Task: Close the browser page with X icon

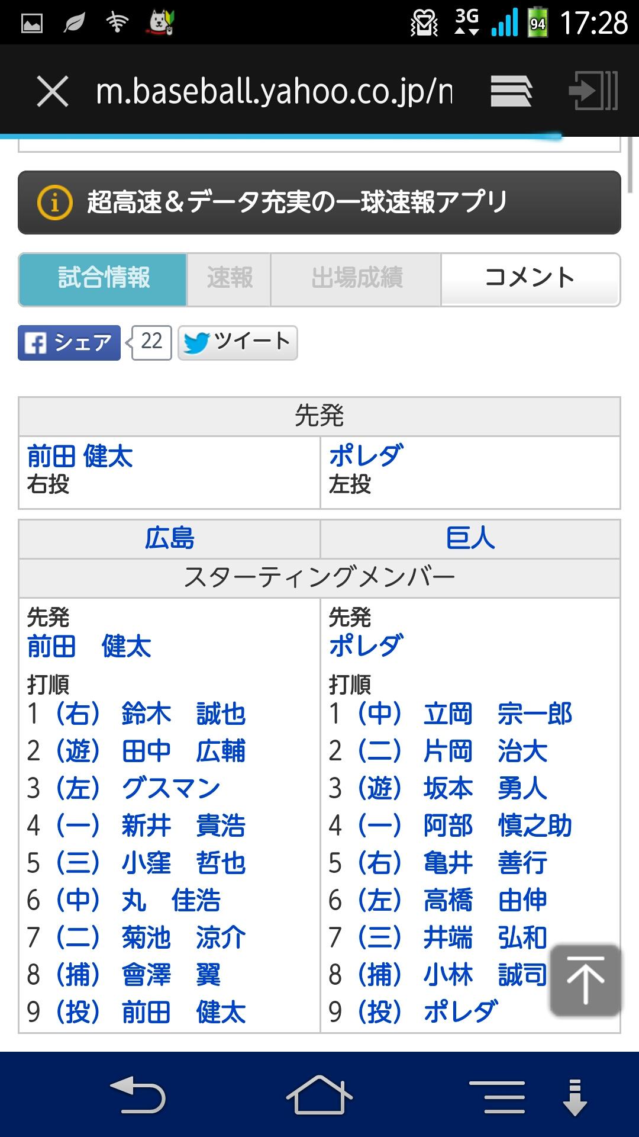Action: pyautogui.click(x=53, y=92)
